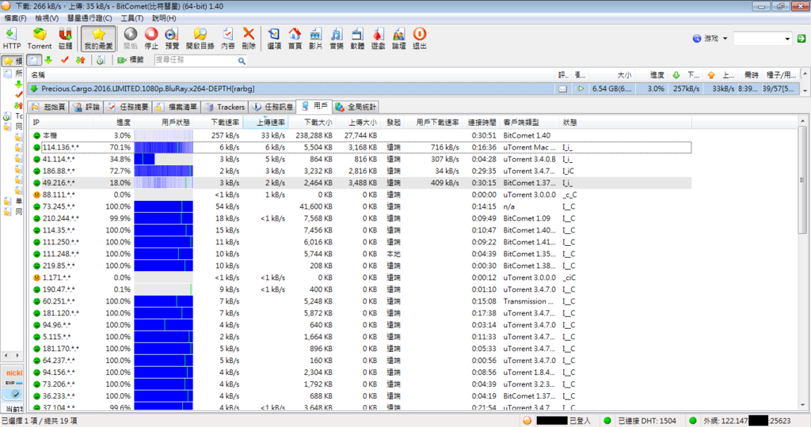Switch to the Trackers tab
This screenshot has height=427, width=811.
(x=224, y=107)
